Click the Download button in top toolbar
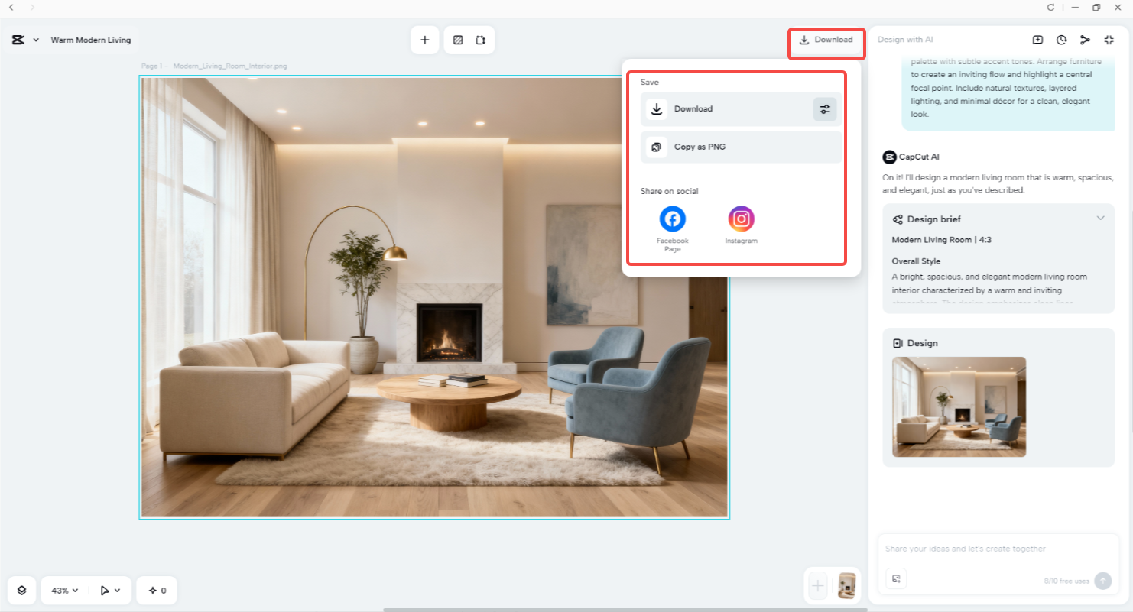 tap(826, 39)
